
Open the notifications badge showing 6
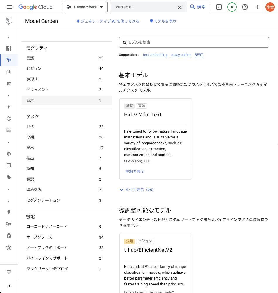point(232,7)
